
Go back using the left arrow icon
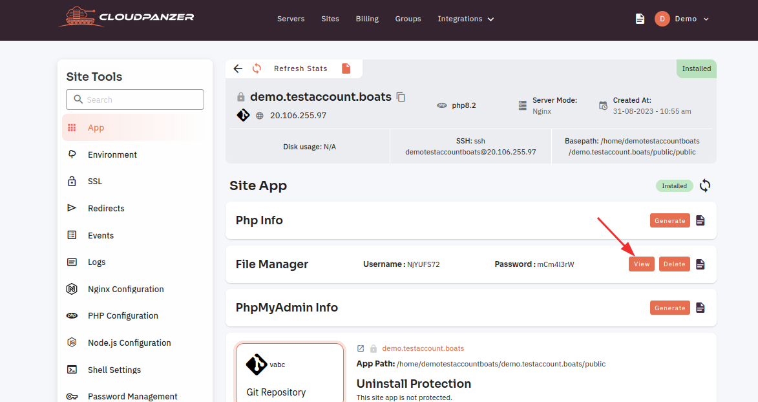238,69
